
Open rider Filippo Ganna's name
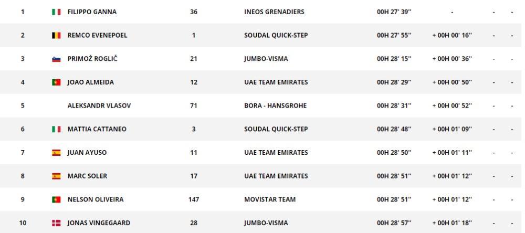coord(92,12)
